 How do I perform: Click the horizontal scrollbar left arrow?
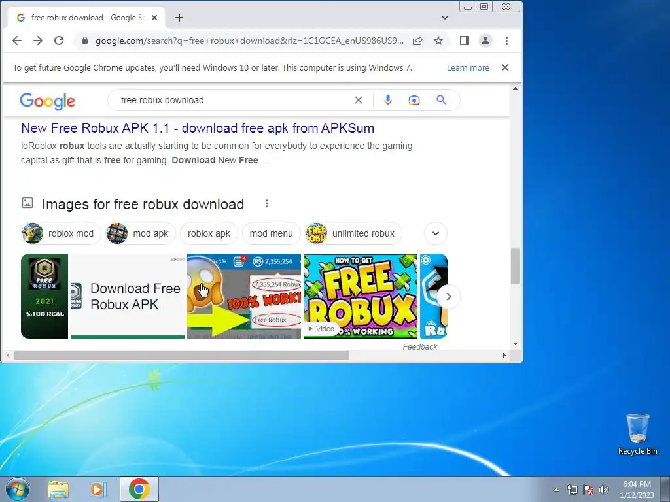(8, 355)
